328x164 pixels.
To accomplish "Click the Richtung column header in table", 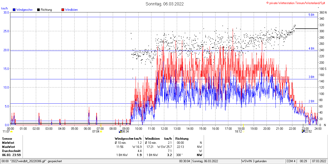I will point(182,139).
